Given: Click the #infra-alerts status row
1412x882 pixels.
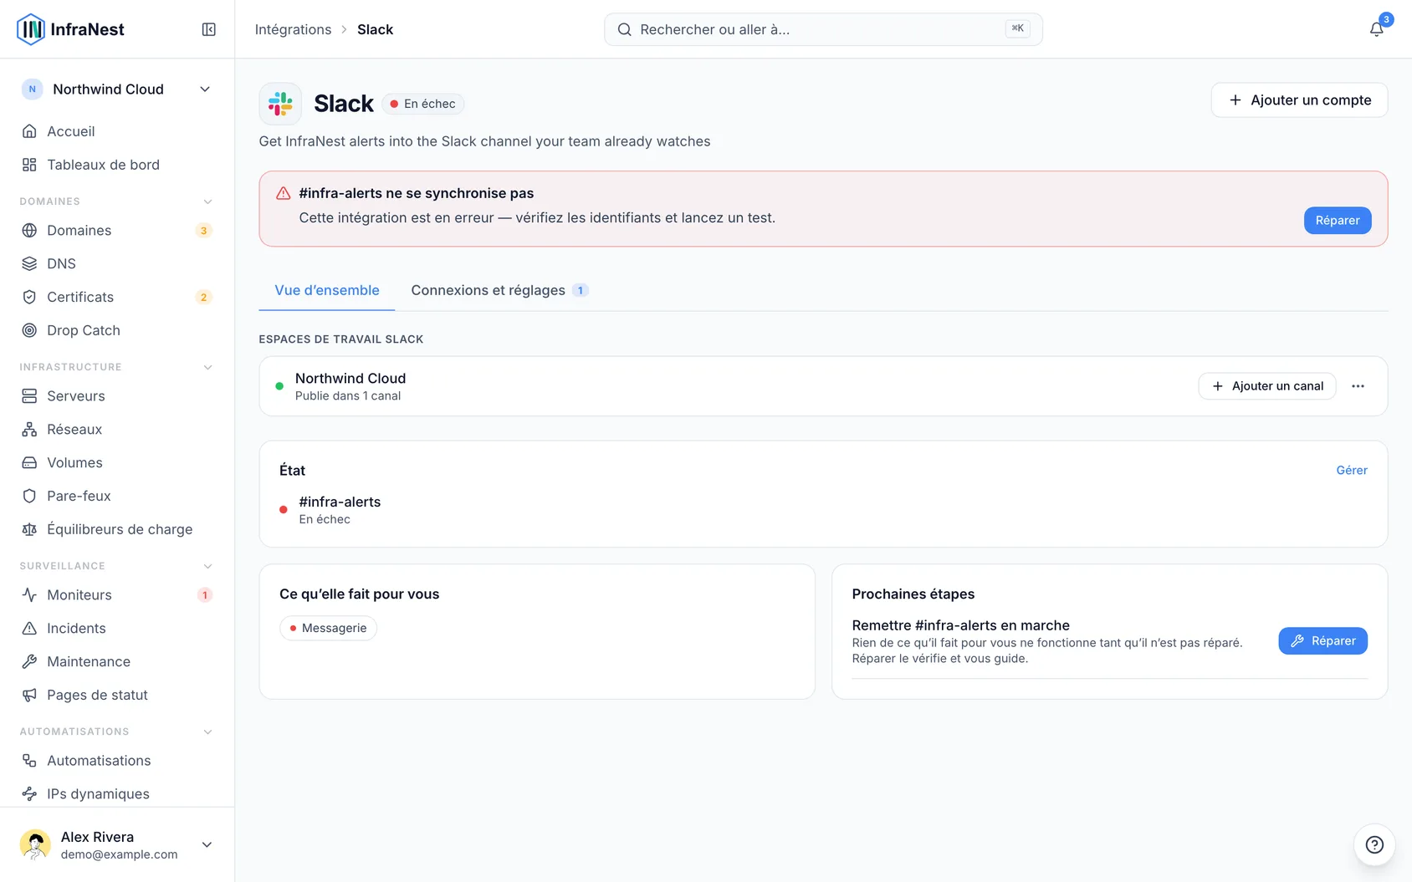Looking at the screenshot, I should (x=823, y=510).
